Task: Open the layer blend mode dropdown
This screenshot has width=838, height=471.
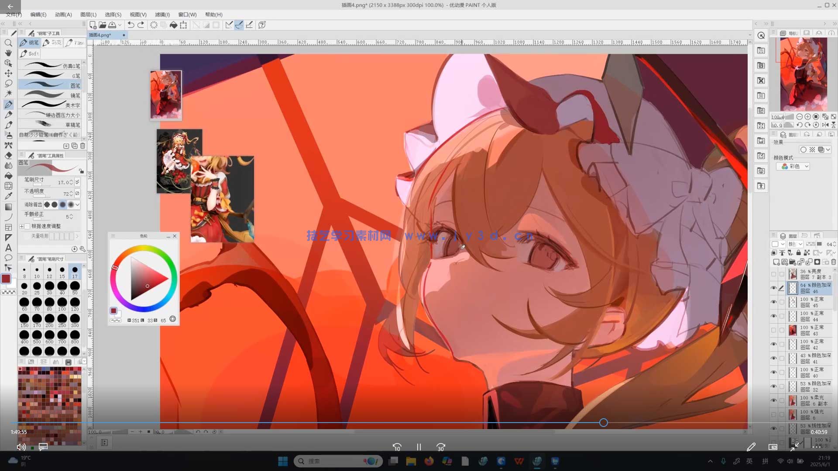Action: pyautogui.click(x=795, y=244)
